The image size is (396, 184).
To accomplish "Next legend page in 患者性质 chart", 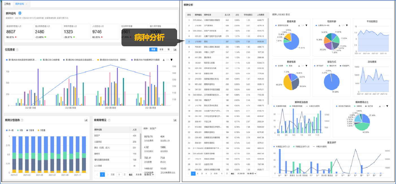I will click(306, 65).
